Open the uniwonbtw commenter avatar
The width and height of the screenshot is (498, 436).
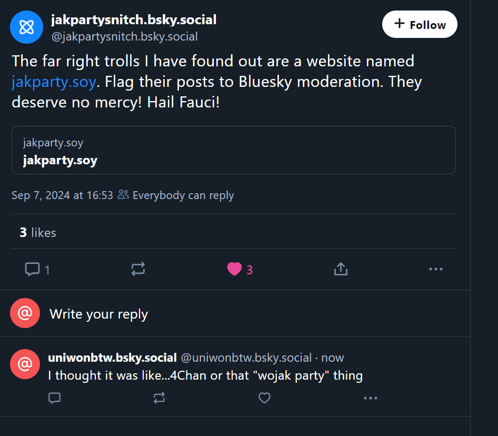[x=25, y=364]
